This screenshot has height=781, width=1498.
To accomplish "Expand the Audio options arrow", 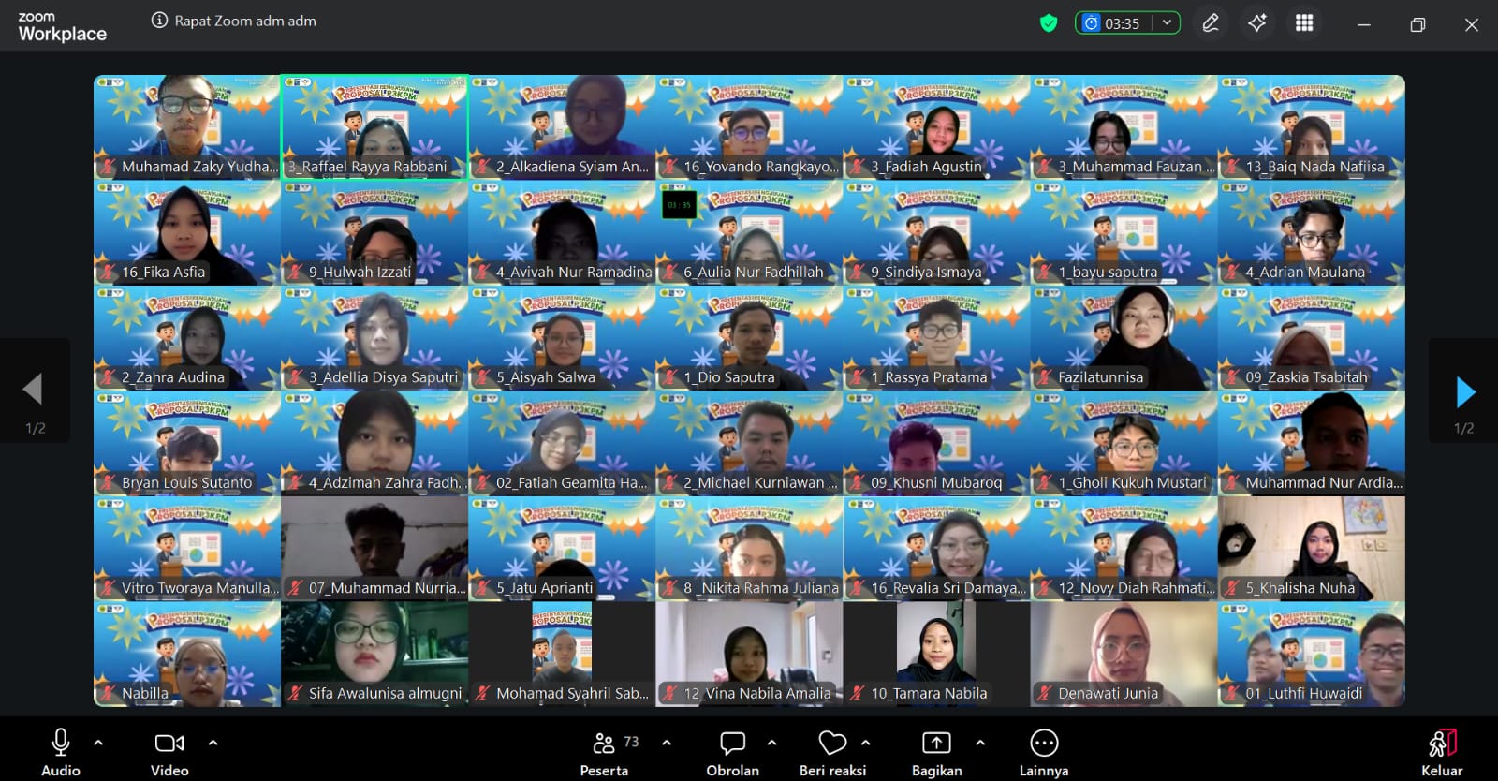I will 98,743.
